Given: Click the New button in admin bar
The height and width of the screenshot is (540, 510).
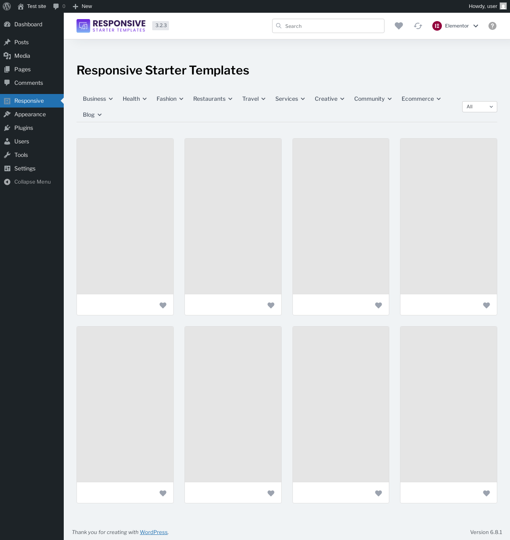Looking at the screenshot, I should coord(82,6).
